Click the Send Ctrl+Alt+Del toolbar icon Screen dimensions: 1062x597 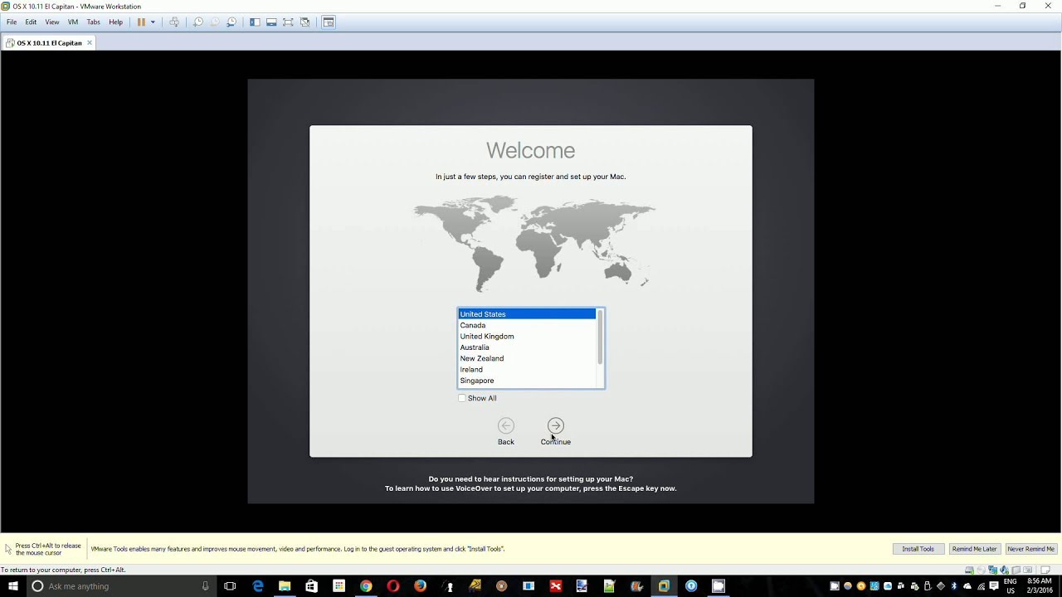[174, 22]
